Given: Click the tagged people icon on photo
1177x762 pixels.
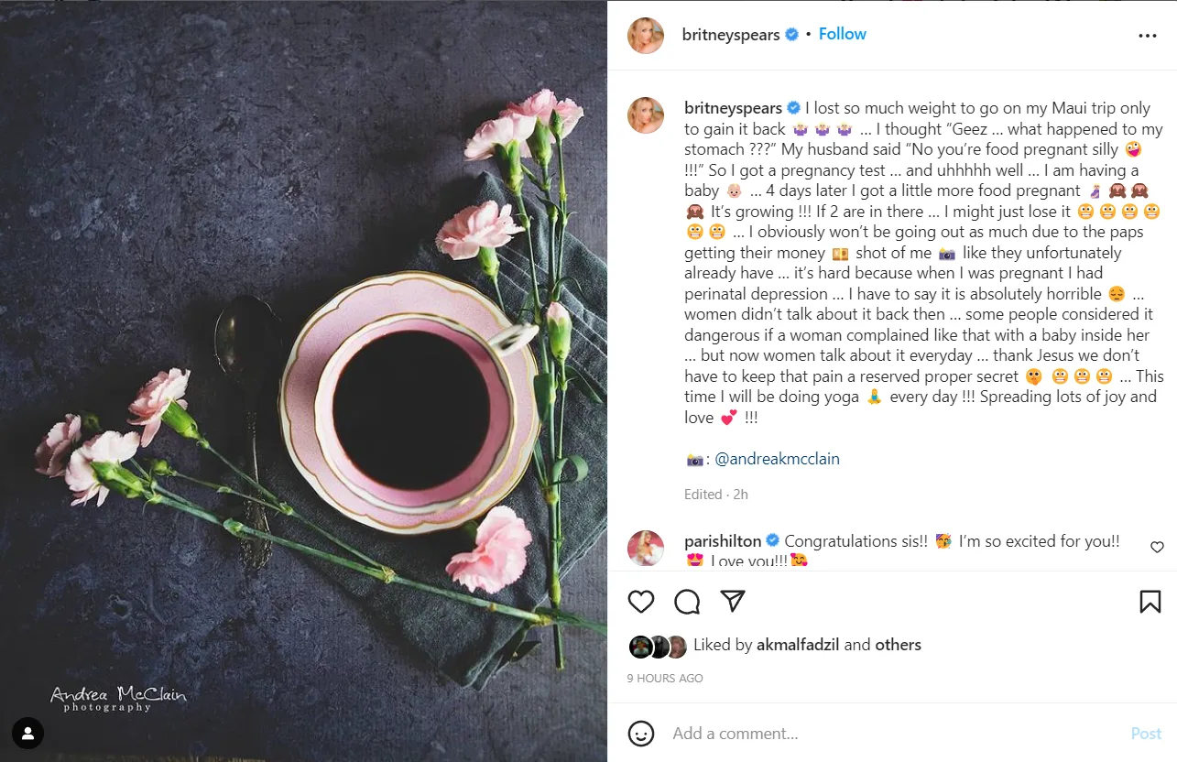Looking at the screenshot, I should coord(28,733).
